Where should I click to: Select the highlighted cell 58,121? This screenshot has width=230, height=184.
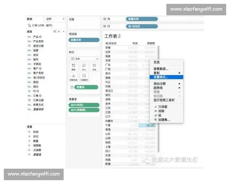pyautogui.click(x=147, y=125)
